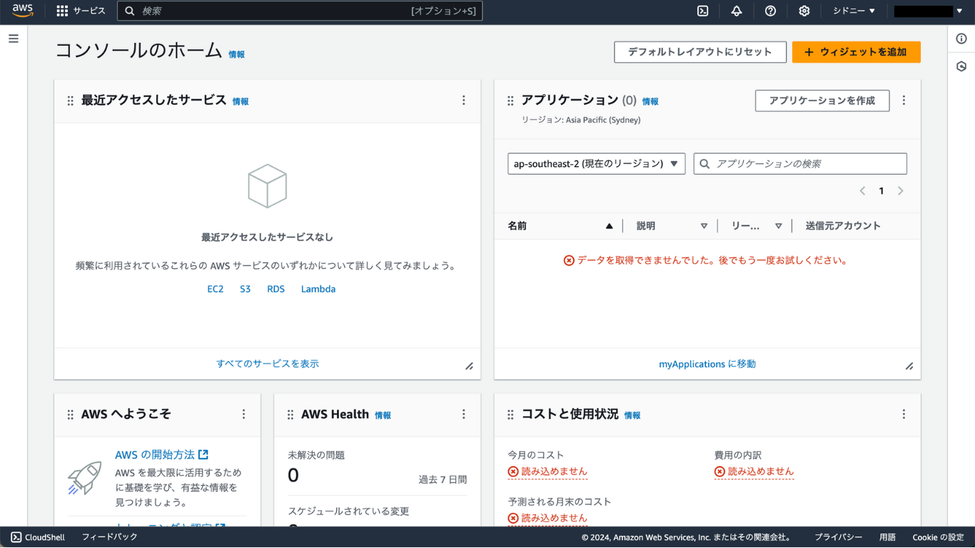Click the 送信元アカウント column header
Screen dimensions: 975x548
click(843, 225)
